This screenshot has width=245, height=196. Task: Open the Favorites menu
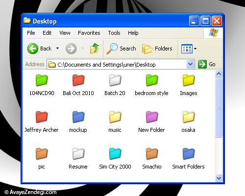pyautogui.click(x=89, y=33)
